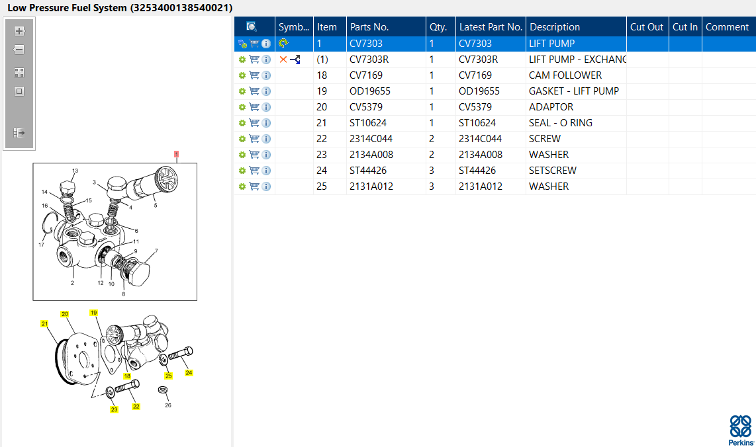Click the Comment column header
Viewport: 756px width, 447px height.
(x=728, y=27)
